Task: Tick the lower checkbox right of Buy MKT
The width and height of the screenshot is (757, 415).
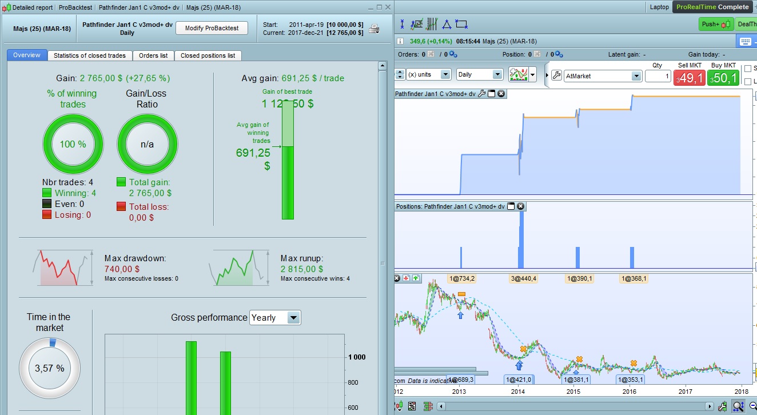Action: pos(747,82)
